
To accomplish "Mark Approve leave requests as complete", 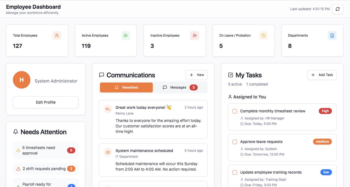I will pos(235,142).
